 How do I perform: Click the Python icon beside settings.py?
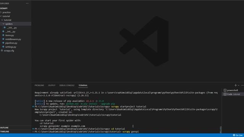coord(3,47)
